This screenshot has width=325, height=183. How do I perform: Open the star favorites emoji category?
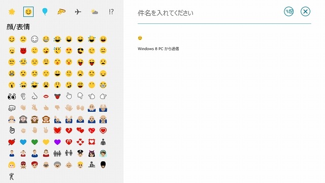pyautogui.click(x=12, y=12)
